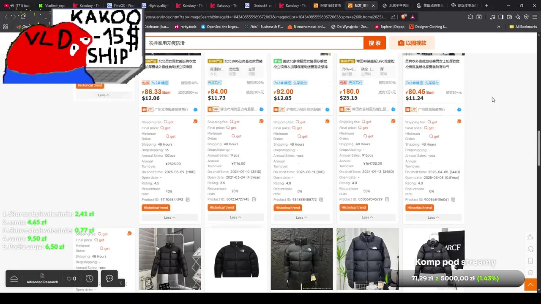Viewport: 541px width, 304px height.
Task: Open the history clock icon in bottom toolbar
Action: [90, 279]
